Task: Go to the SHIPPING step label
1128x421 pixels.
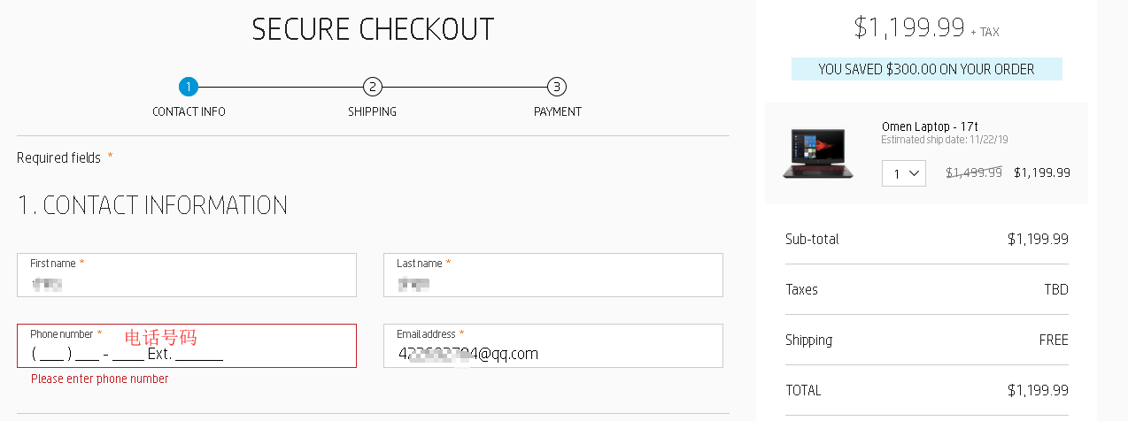Action: (372, 112)
